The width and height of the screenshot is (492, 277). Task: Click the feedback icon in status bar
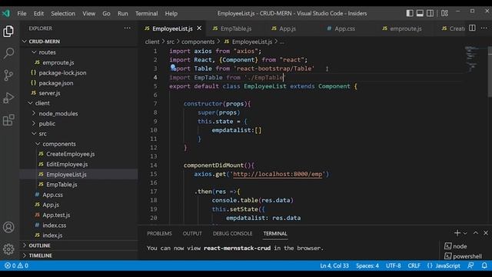point(470,265)
